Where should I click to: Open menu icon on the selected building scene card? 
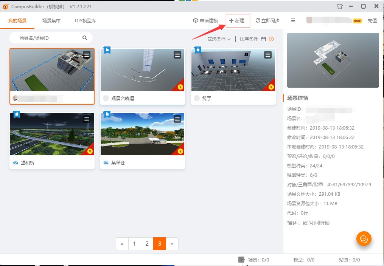87,55
